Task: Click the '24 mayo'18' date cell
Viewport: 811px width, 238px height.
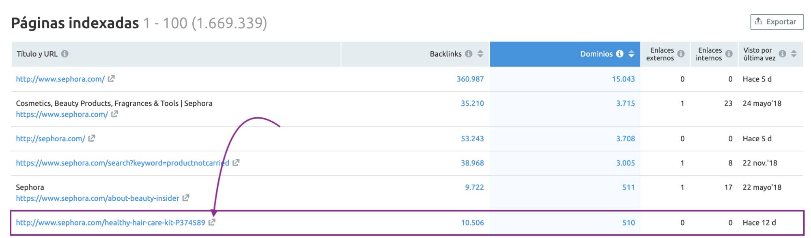Action: point(762,103)
